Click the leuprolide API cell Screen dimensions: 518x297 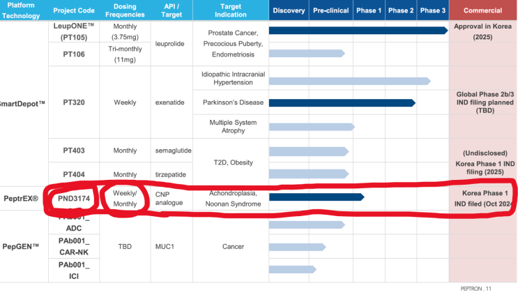click(x=170, y=44)
